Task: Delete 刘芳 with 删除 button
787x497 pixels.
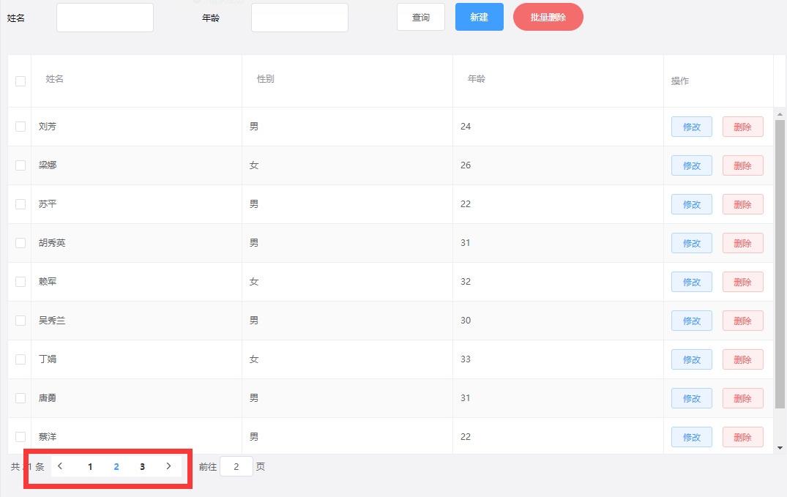Action: click(x=743, y=127)
